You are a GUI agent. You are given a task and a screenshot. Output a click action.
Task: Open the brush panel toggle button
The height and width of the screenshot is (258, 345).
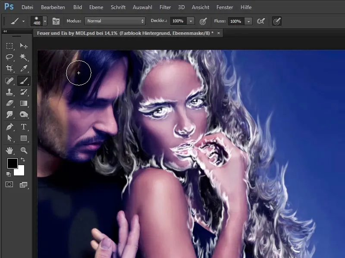pyautogui.click(x=56, y=21)
